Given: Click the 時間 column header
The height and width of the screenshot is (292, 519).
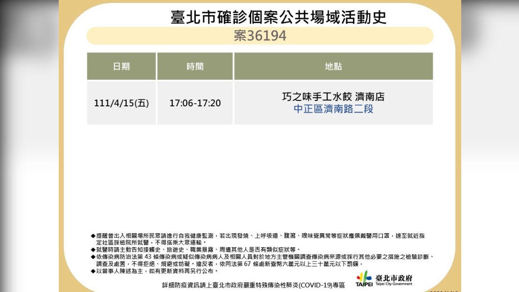Looking at the screenshot, I should pyautogui.click(x=195, y=66).
